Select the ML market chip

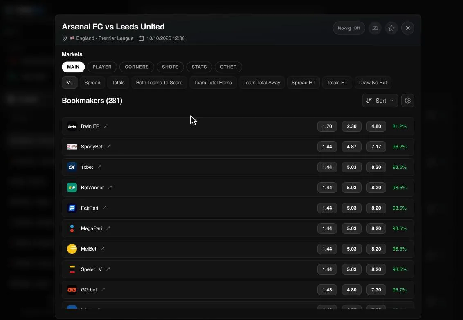pyautogui.click(x=70, y=83)
